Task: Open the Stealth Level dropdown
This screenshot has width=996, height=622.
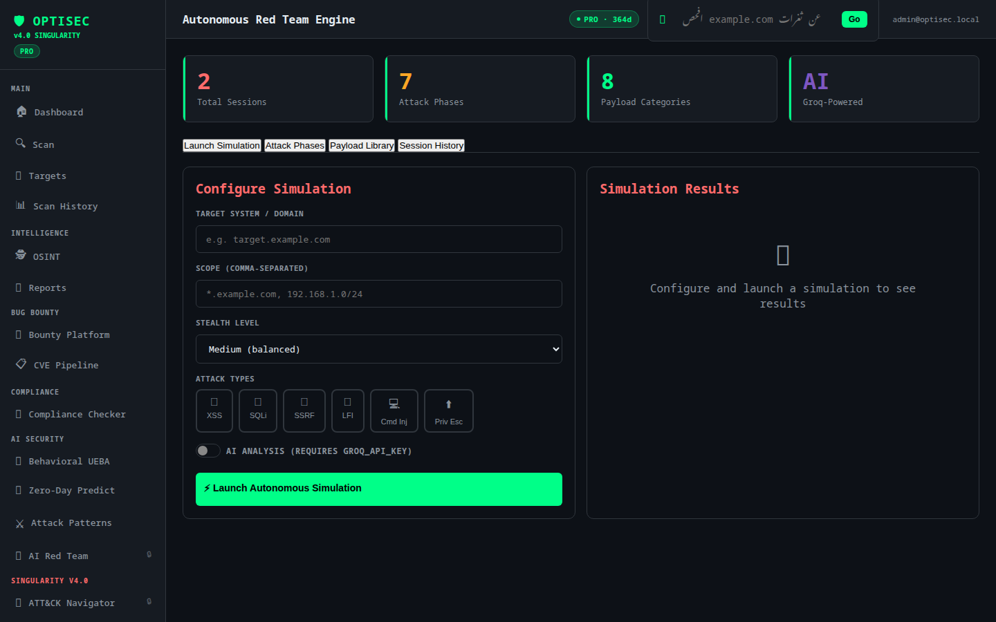Action: [379, 349]
